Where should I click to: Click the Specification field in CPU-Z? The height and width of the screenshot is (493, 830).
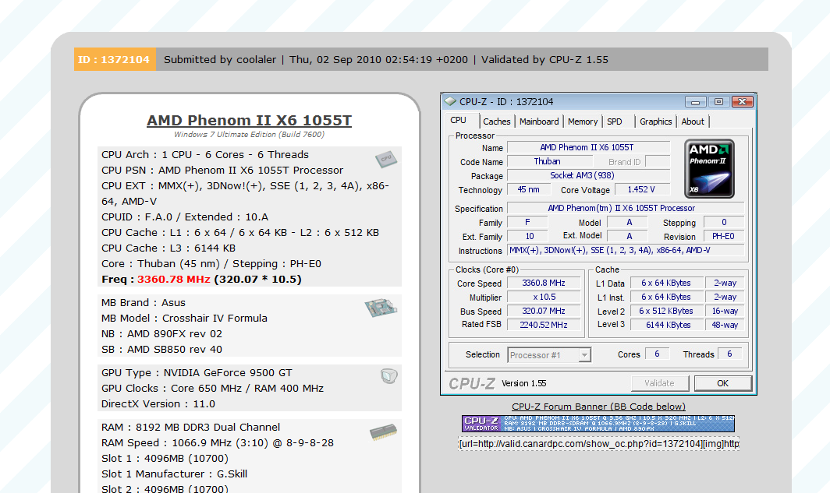point(626,208)
